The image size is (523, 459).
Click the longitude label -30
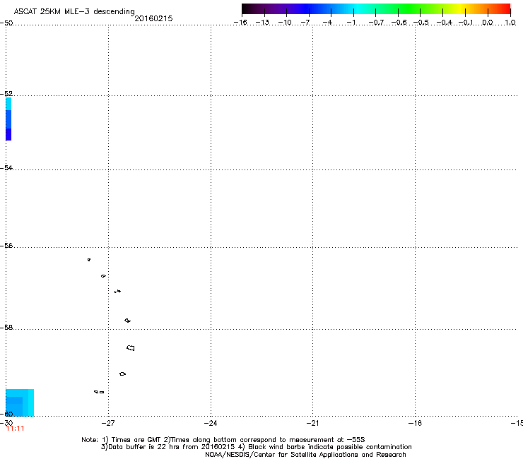point(6,423)
